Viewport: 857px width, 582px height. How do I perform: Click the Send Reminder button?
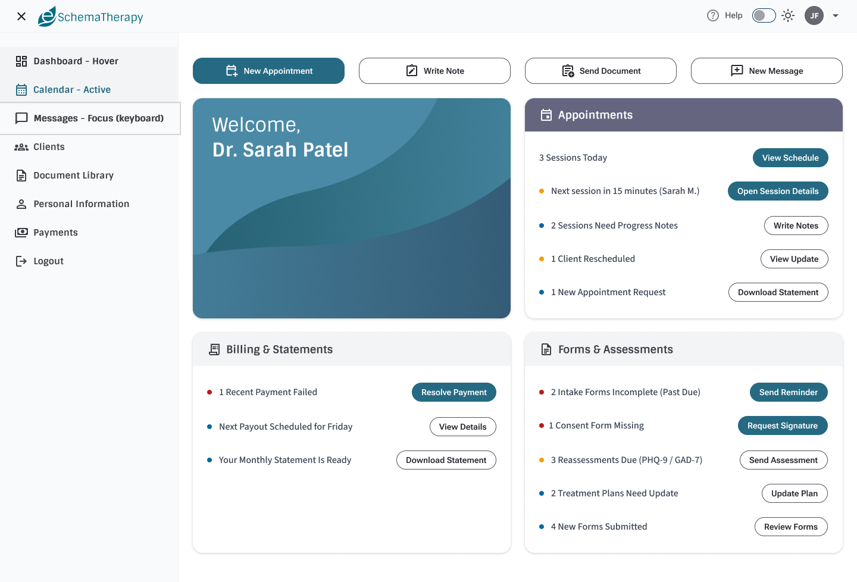[789, 392]
